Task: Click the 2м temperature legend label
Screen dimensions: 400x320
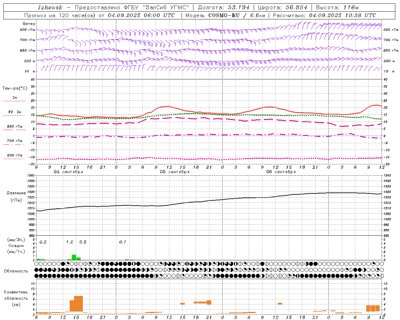Action: point(15,97)
